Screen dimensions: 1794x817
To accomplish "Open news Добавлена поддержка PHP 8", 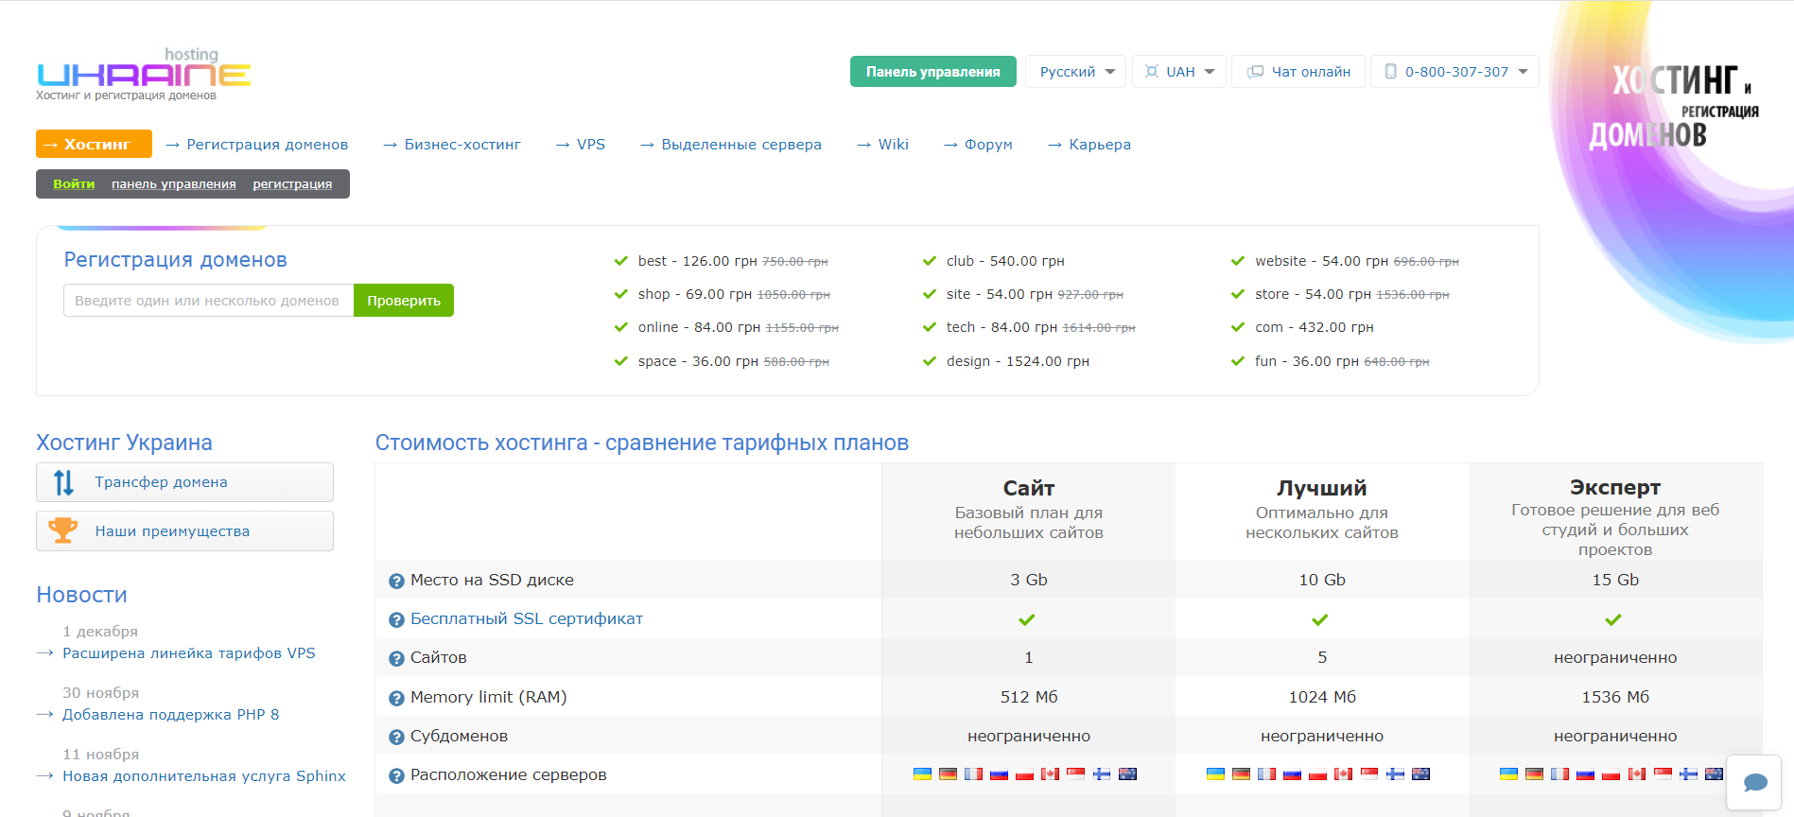I will click(171, 715).
